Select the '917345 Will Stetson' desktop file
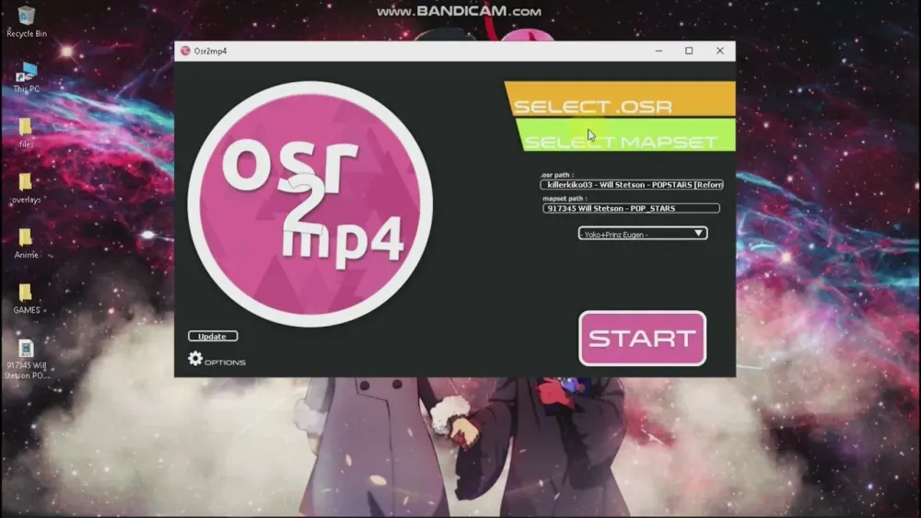Viewport: 921px width, 518px height. click(x=26, y=359)
